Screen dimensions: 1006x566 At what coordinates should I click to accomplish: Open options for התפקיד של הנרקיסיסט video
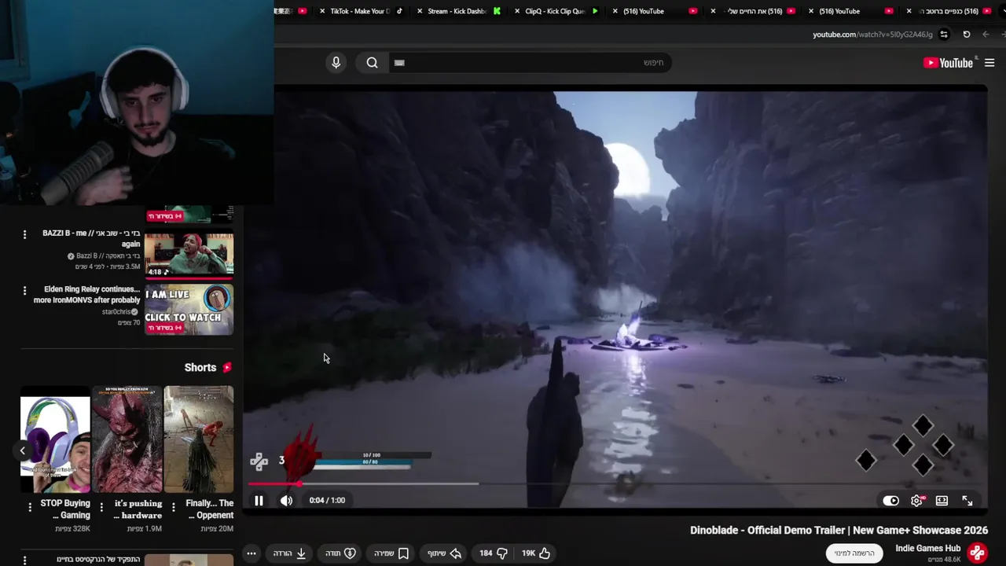point(24,560)
